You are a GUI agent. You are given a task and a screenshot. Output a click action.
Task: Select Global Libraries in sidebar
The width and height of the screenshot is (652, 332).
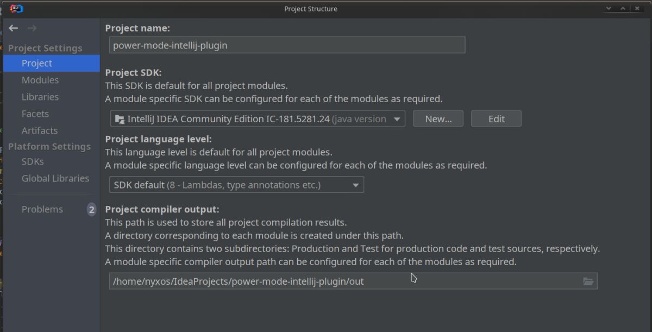pos(55,178)
